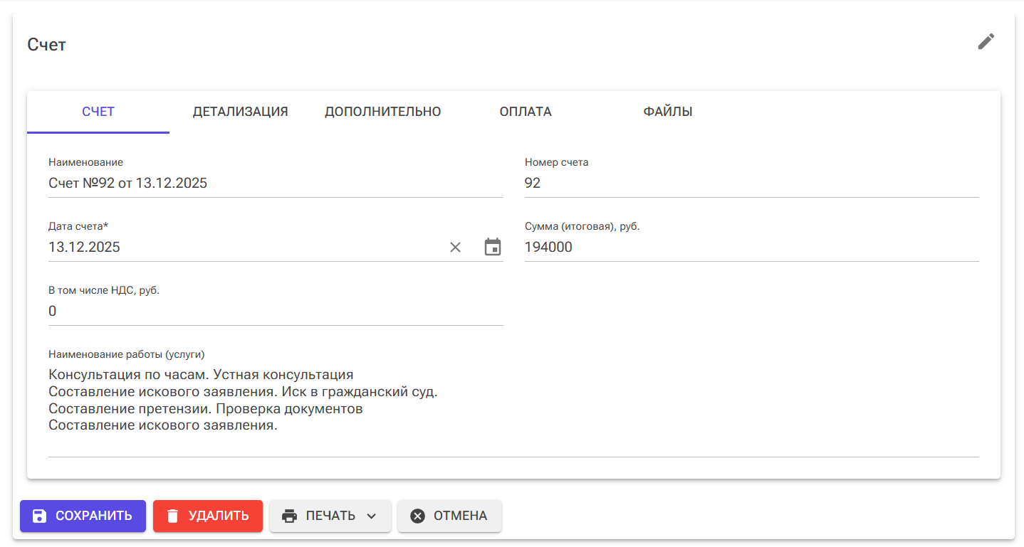Open the ДОПОЛНИТЕЛЬНО tab
The image size is (1024, 547).
[383, 111]
